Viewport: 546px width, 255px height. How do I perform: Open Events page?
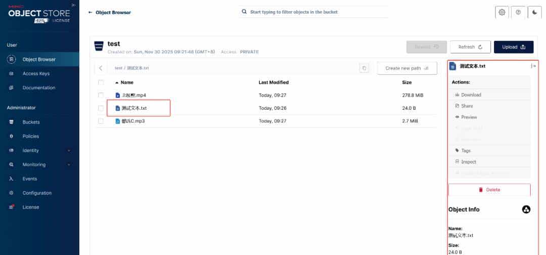[x=30, y=179]
